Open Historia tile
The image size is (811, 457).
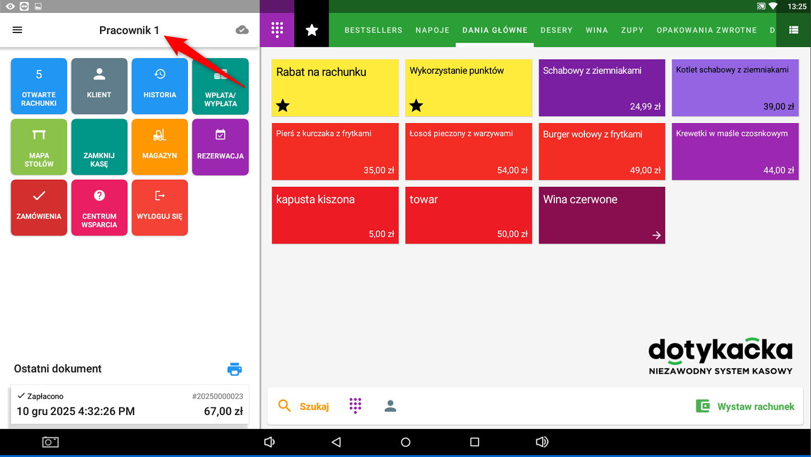(x=160, y=86)
